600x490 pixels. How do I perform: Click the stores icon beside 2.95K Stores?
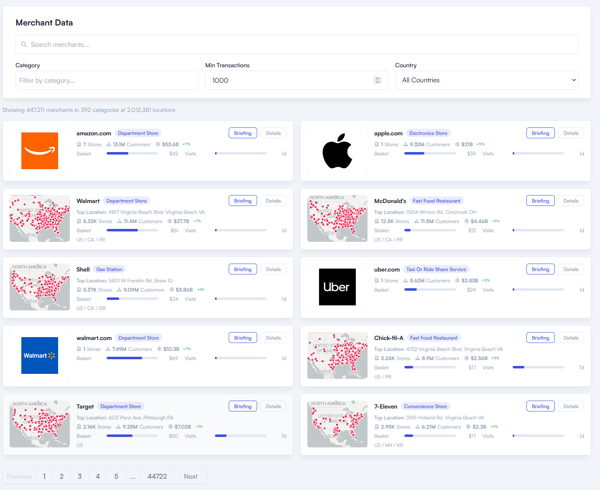click(377, 427)
